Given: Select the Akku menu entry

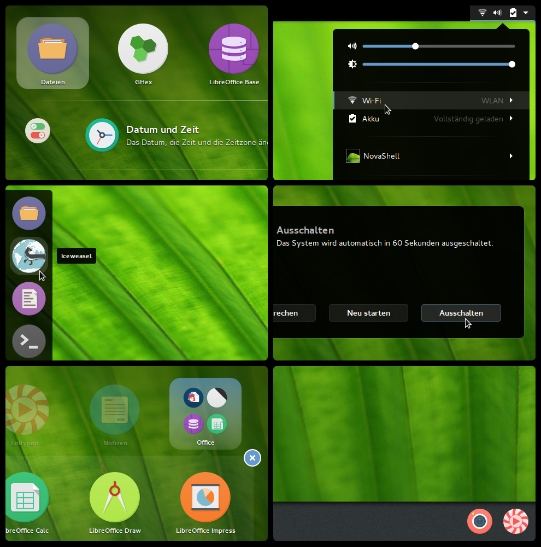Looking at the screenshot, I should [432, 119].
